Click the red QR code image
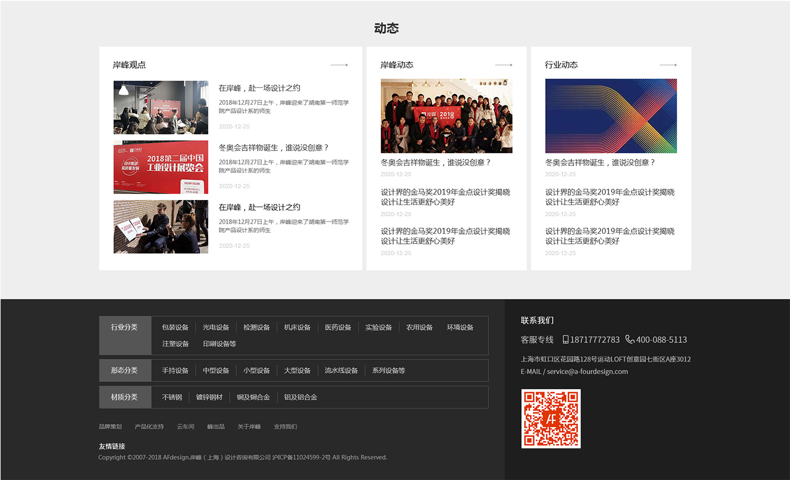 tap(550, 419)
